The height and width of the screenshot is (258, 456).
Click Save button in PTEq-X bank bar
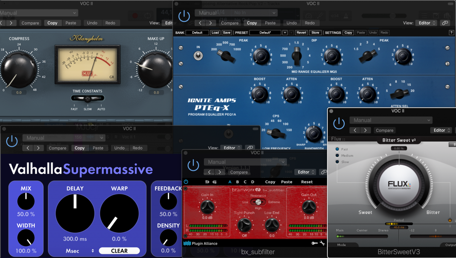tap(227, 32)
